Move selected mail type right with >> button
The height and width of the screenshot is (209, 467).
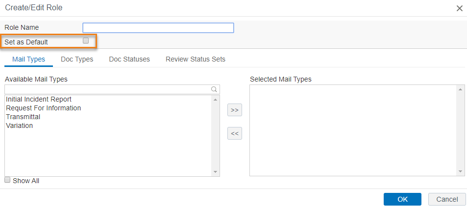pos(235,110)
